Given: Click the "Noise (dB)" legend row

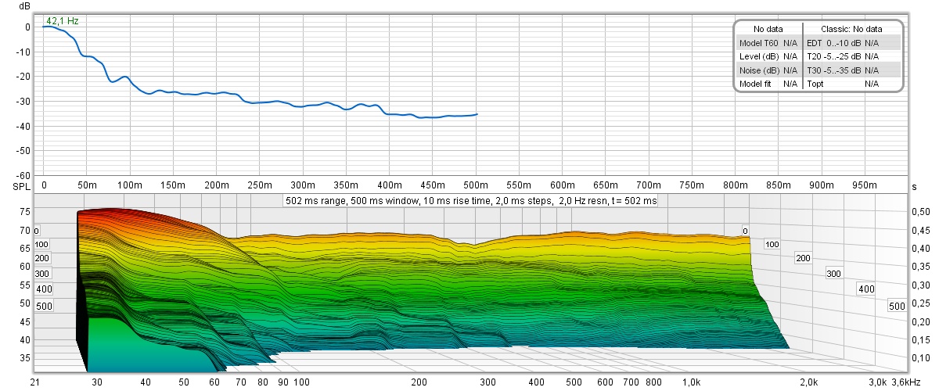Looking at the screenshot, I should 768,70.
